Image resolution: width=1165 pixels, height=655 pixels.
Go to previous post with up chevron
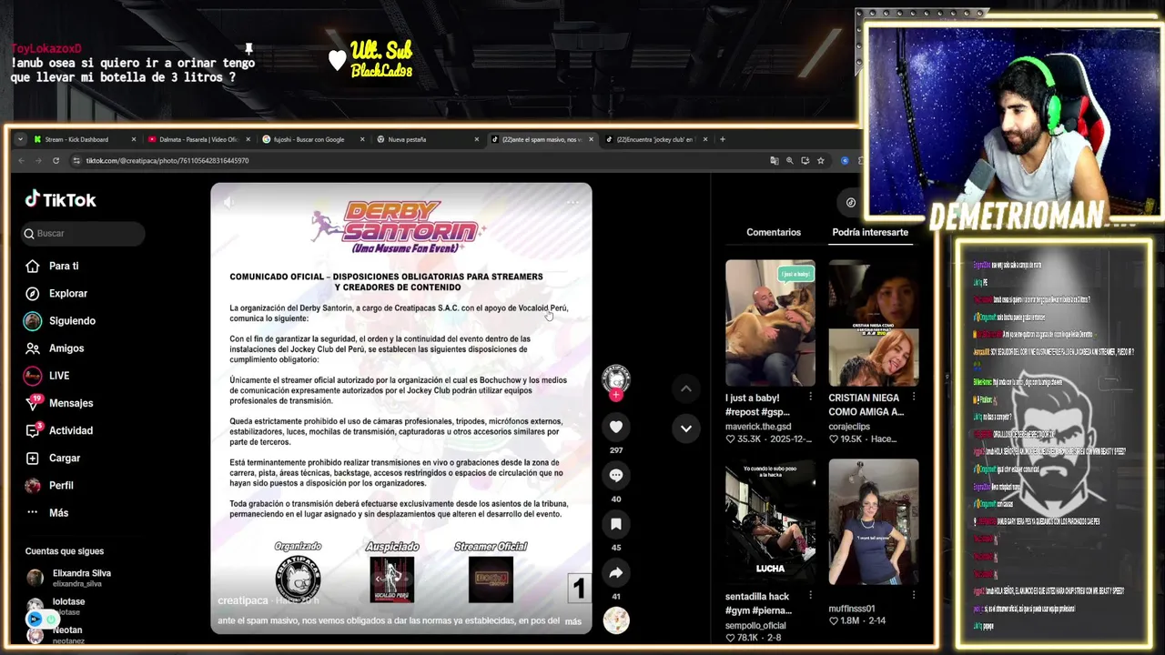pyautogui.click(x=686, y=388)
